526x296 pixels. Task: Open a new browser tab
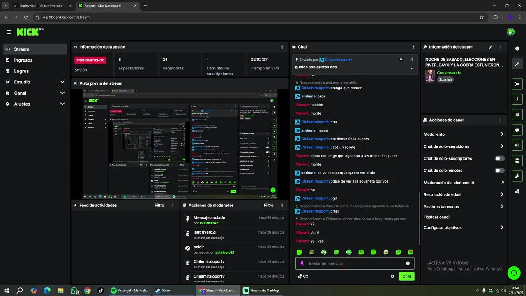point(145,6)
